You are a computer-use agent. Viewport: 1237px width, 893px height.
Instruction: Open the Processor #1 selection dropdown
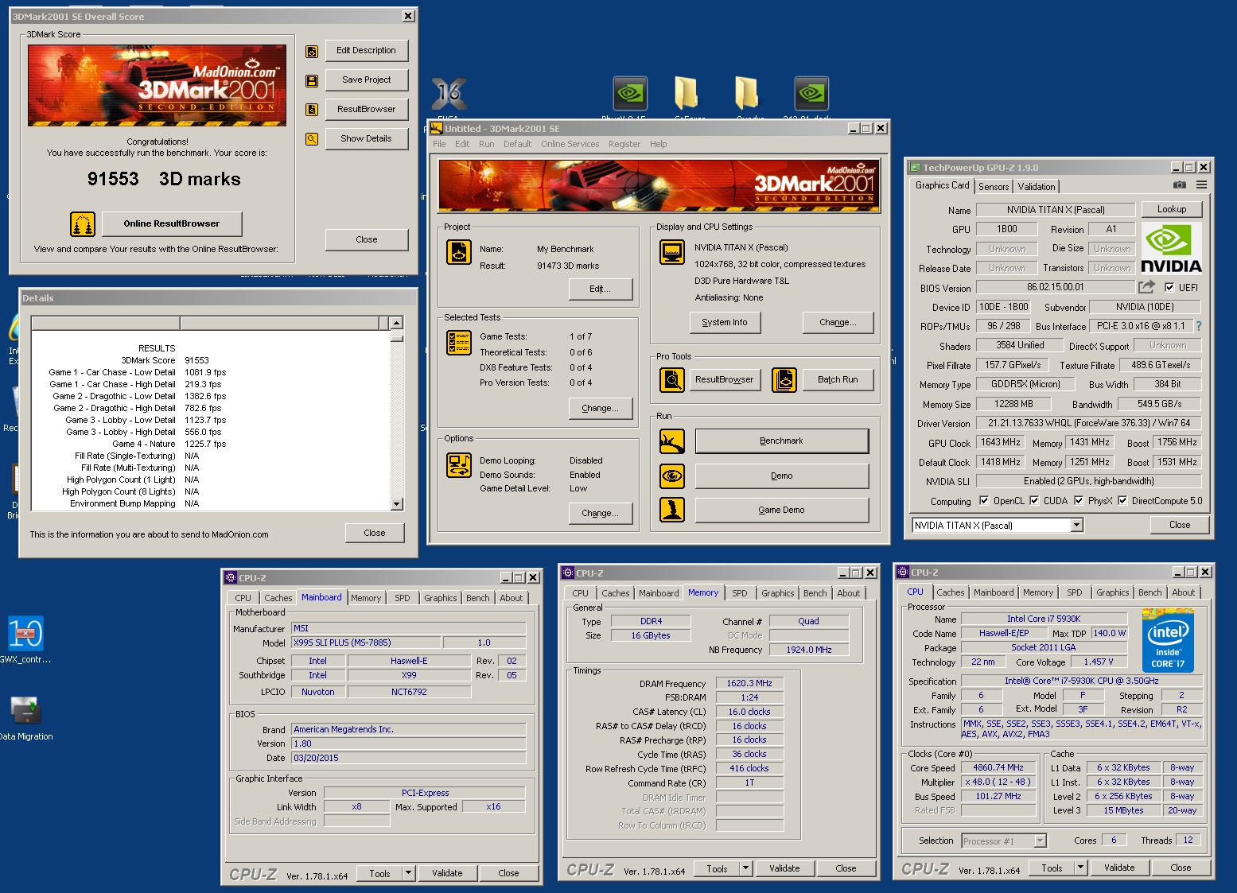pos(1040,841)
